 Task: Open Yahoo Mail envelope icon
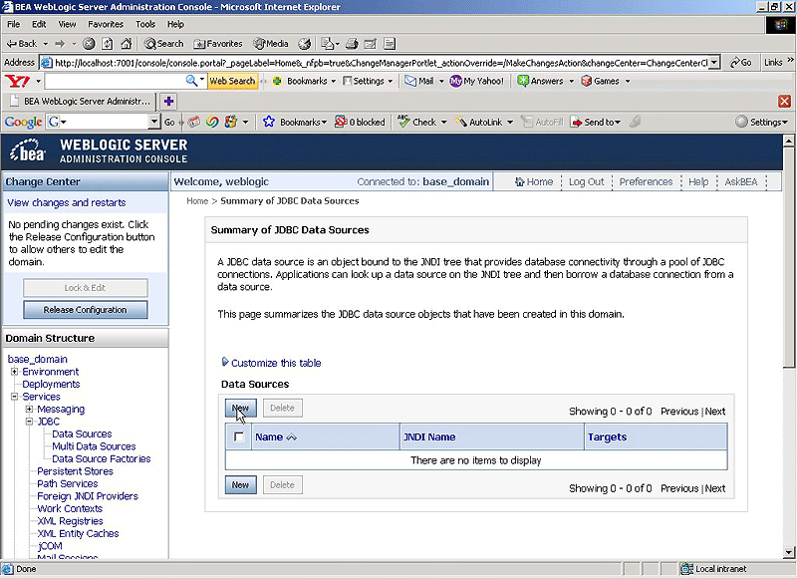pyautogui.click(x=410, y=81)
